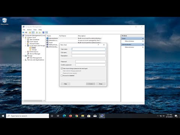The width and height of the screenshot is (180, 135).
Task: Click the Forward arrow in Computer Management toolbar
Action: tap(26, 33)
